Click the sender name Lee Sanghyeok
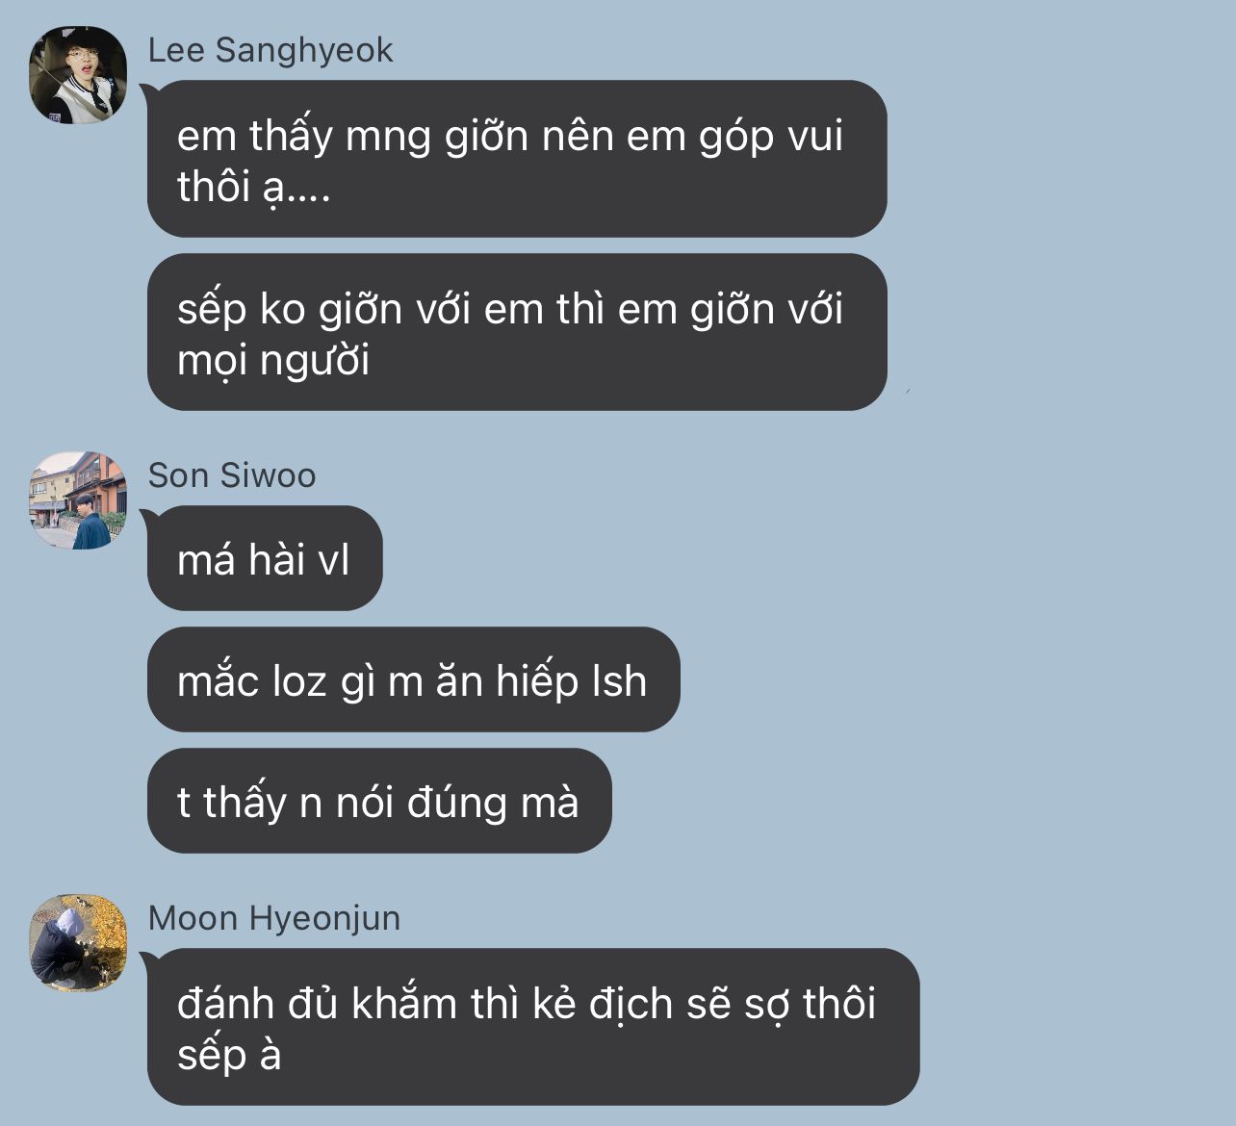 click(x=270, y=50)
